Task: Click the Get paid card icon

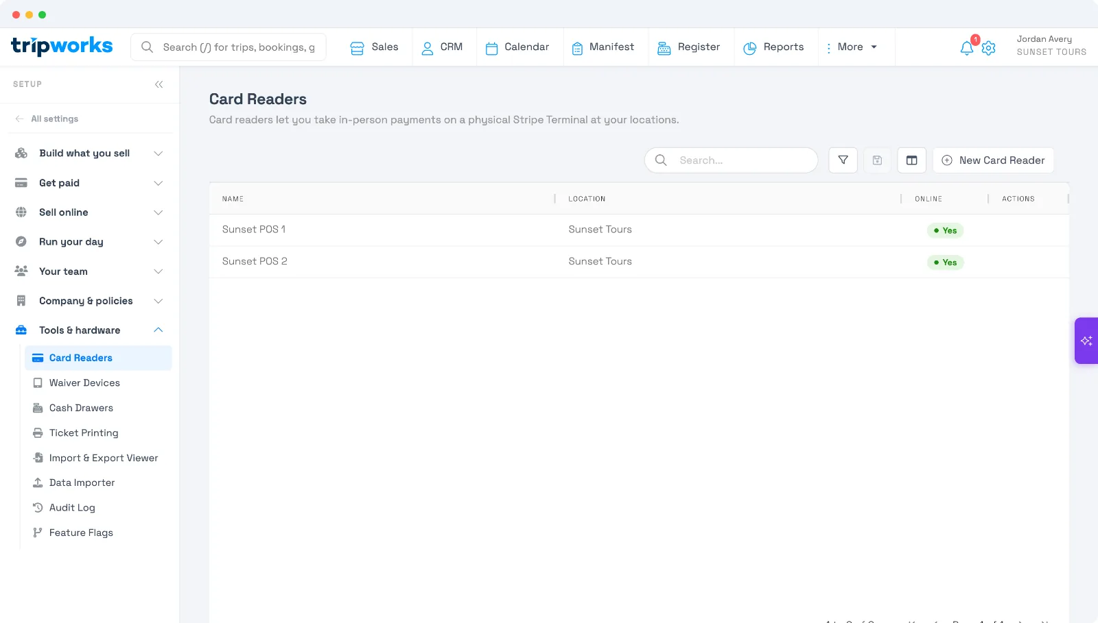Action: pyautogui.click(x=21, y=183)
